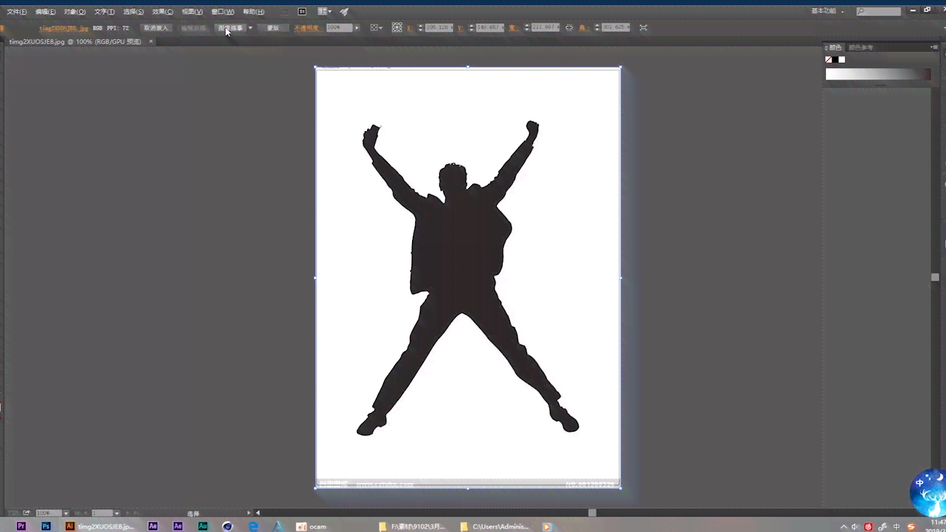Click the horizontal scrollbar thumb at bottom

[x=592, y=513]
